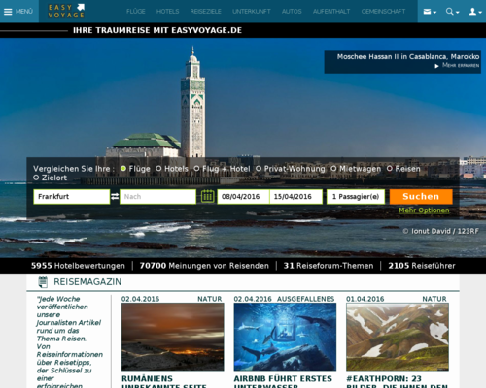Open the Airbnb Unterwasser article headline
Image resolution: width=486 pixels, height=388 pixels.
(x=283, y=382)
